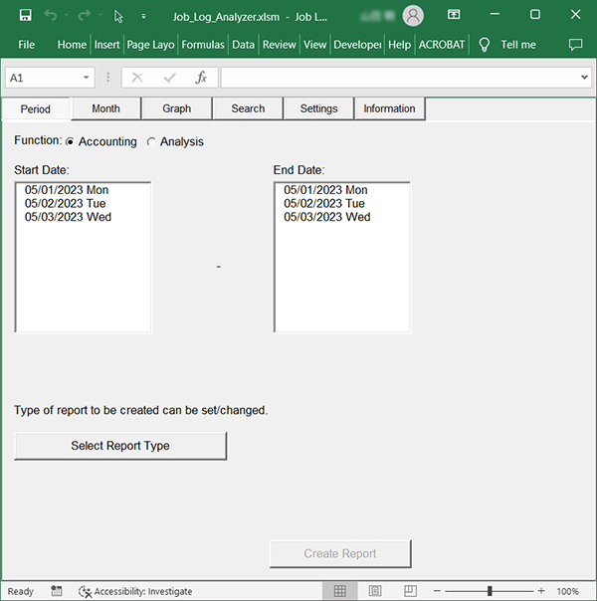Image resolution: width=597 pixels, height=601 pixels.
Task: Select Start Date 05/03/2023 Wed
Action: tap(84, 217)
